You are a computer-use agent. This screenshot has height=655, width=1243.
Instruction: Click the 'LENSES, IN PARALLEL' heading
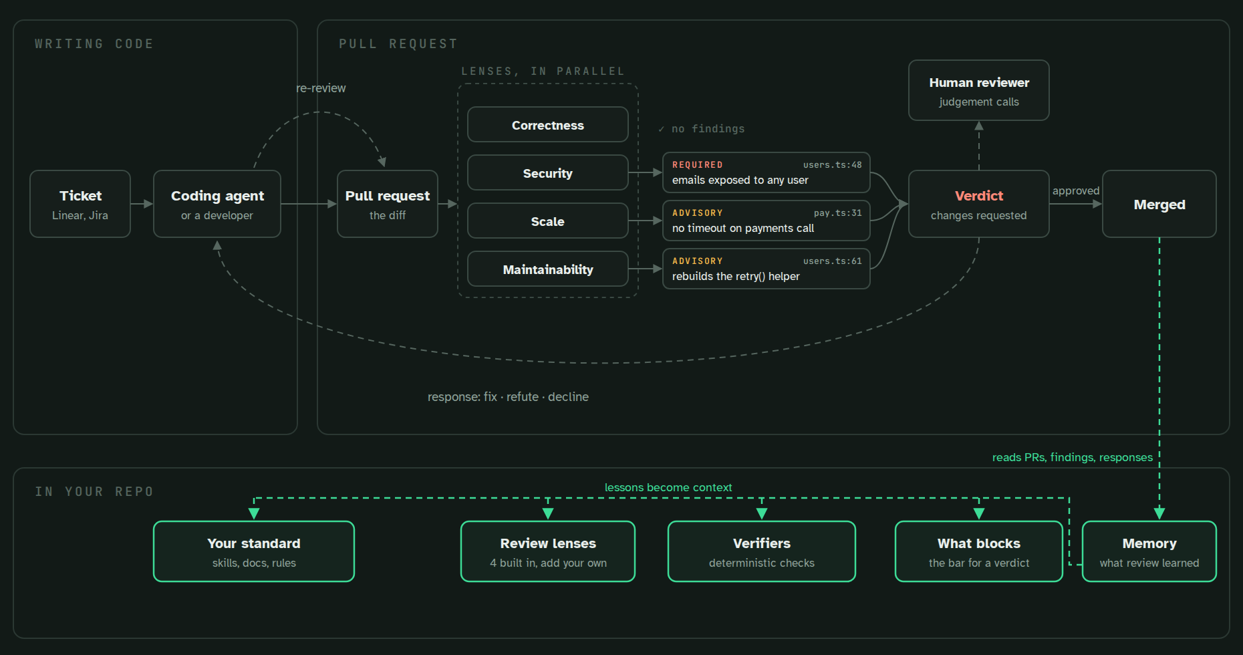543,72
